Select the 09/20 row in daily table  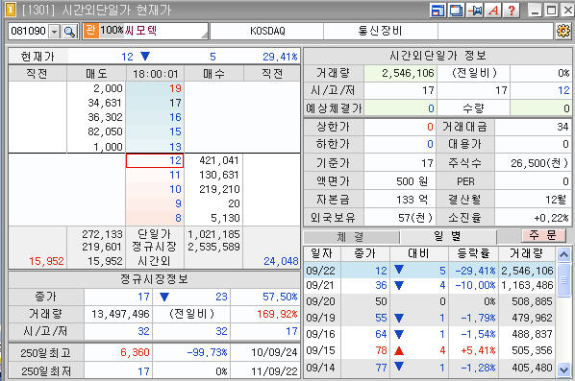(429, 301)
